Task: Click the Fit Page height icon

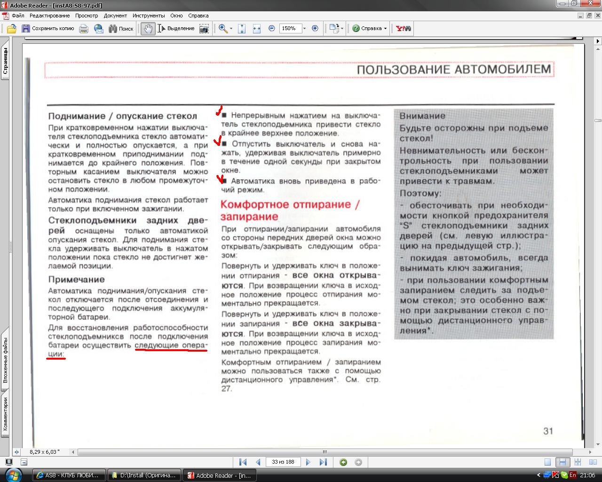Action: point(242,29)
